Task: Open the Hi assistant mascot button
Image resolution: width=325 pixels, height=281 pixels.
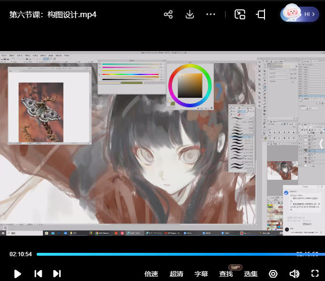Action: (299, 14)
